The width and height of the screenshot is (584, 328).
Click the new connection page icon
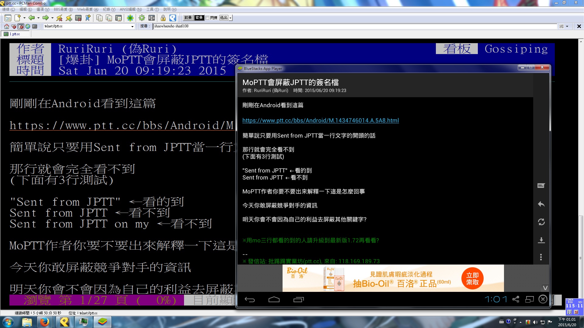[18, 18]
